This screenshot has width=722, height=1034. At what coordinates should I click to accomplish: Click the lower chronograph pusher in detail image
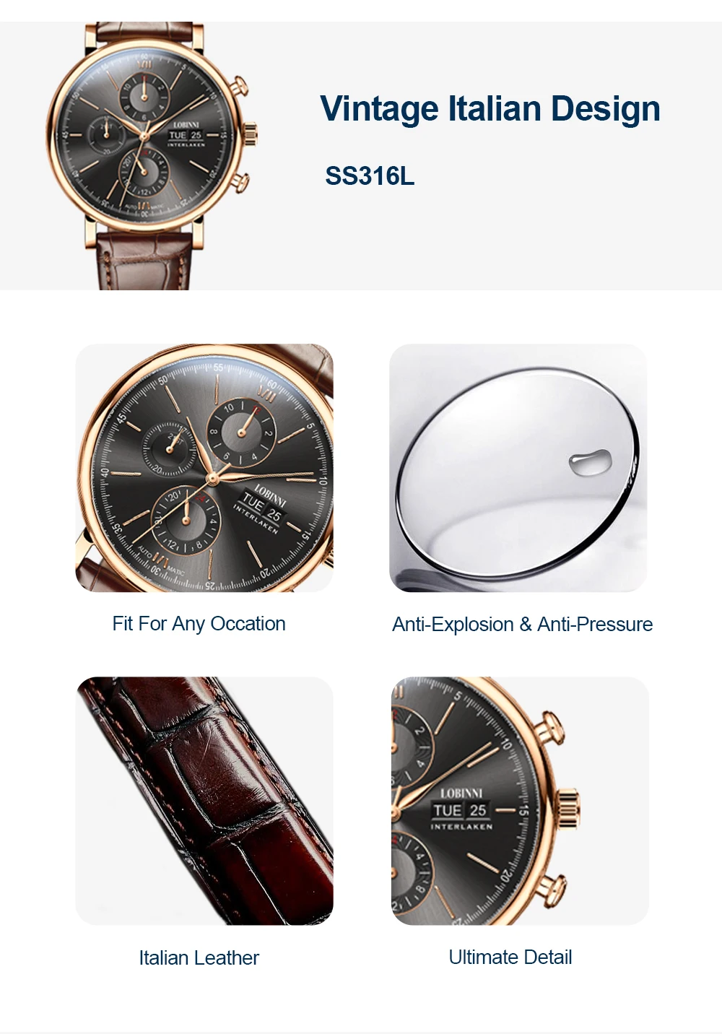click(552, 887)
